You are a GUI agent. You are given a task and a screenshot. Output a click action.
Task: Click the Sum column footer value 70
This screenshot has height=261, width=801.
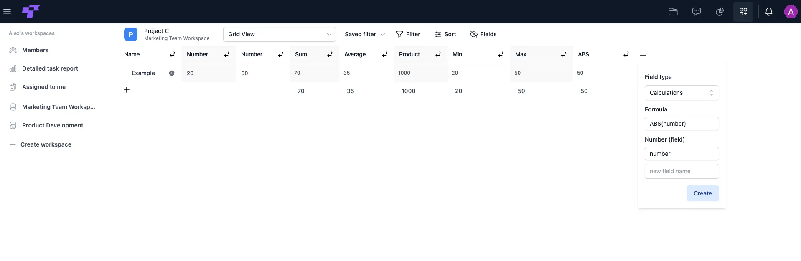coord(301,91)
